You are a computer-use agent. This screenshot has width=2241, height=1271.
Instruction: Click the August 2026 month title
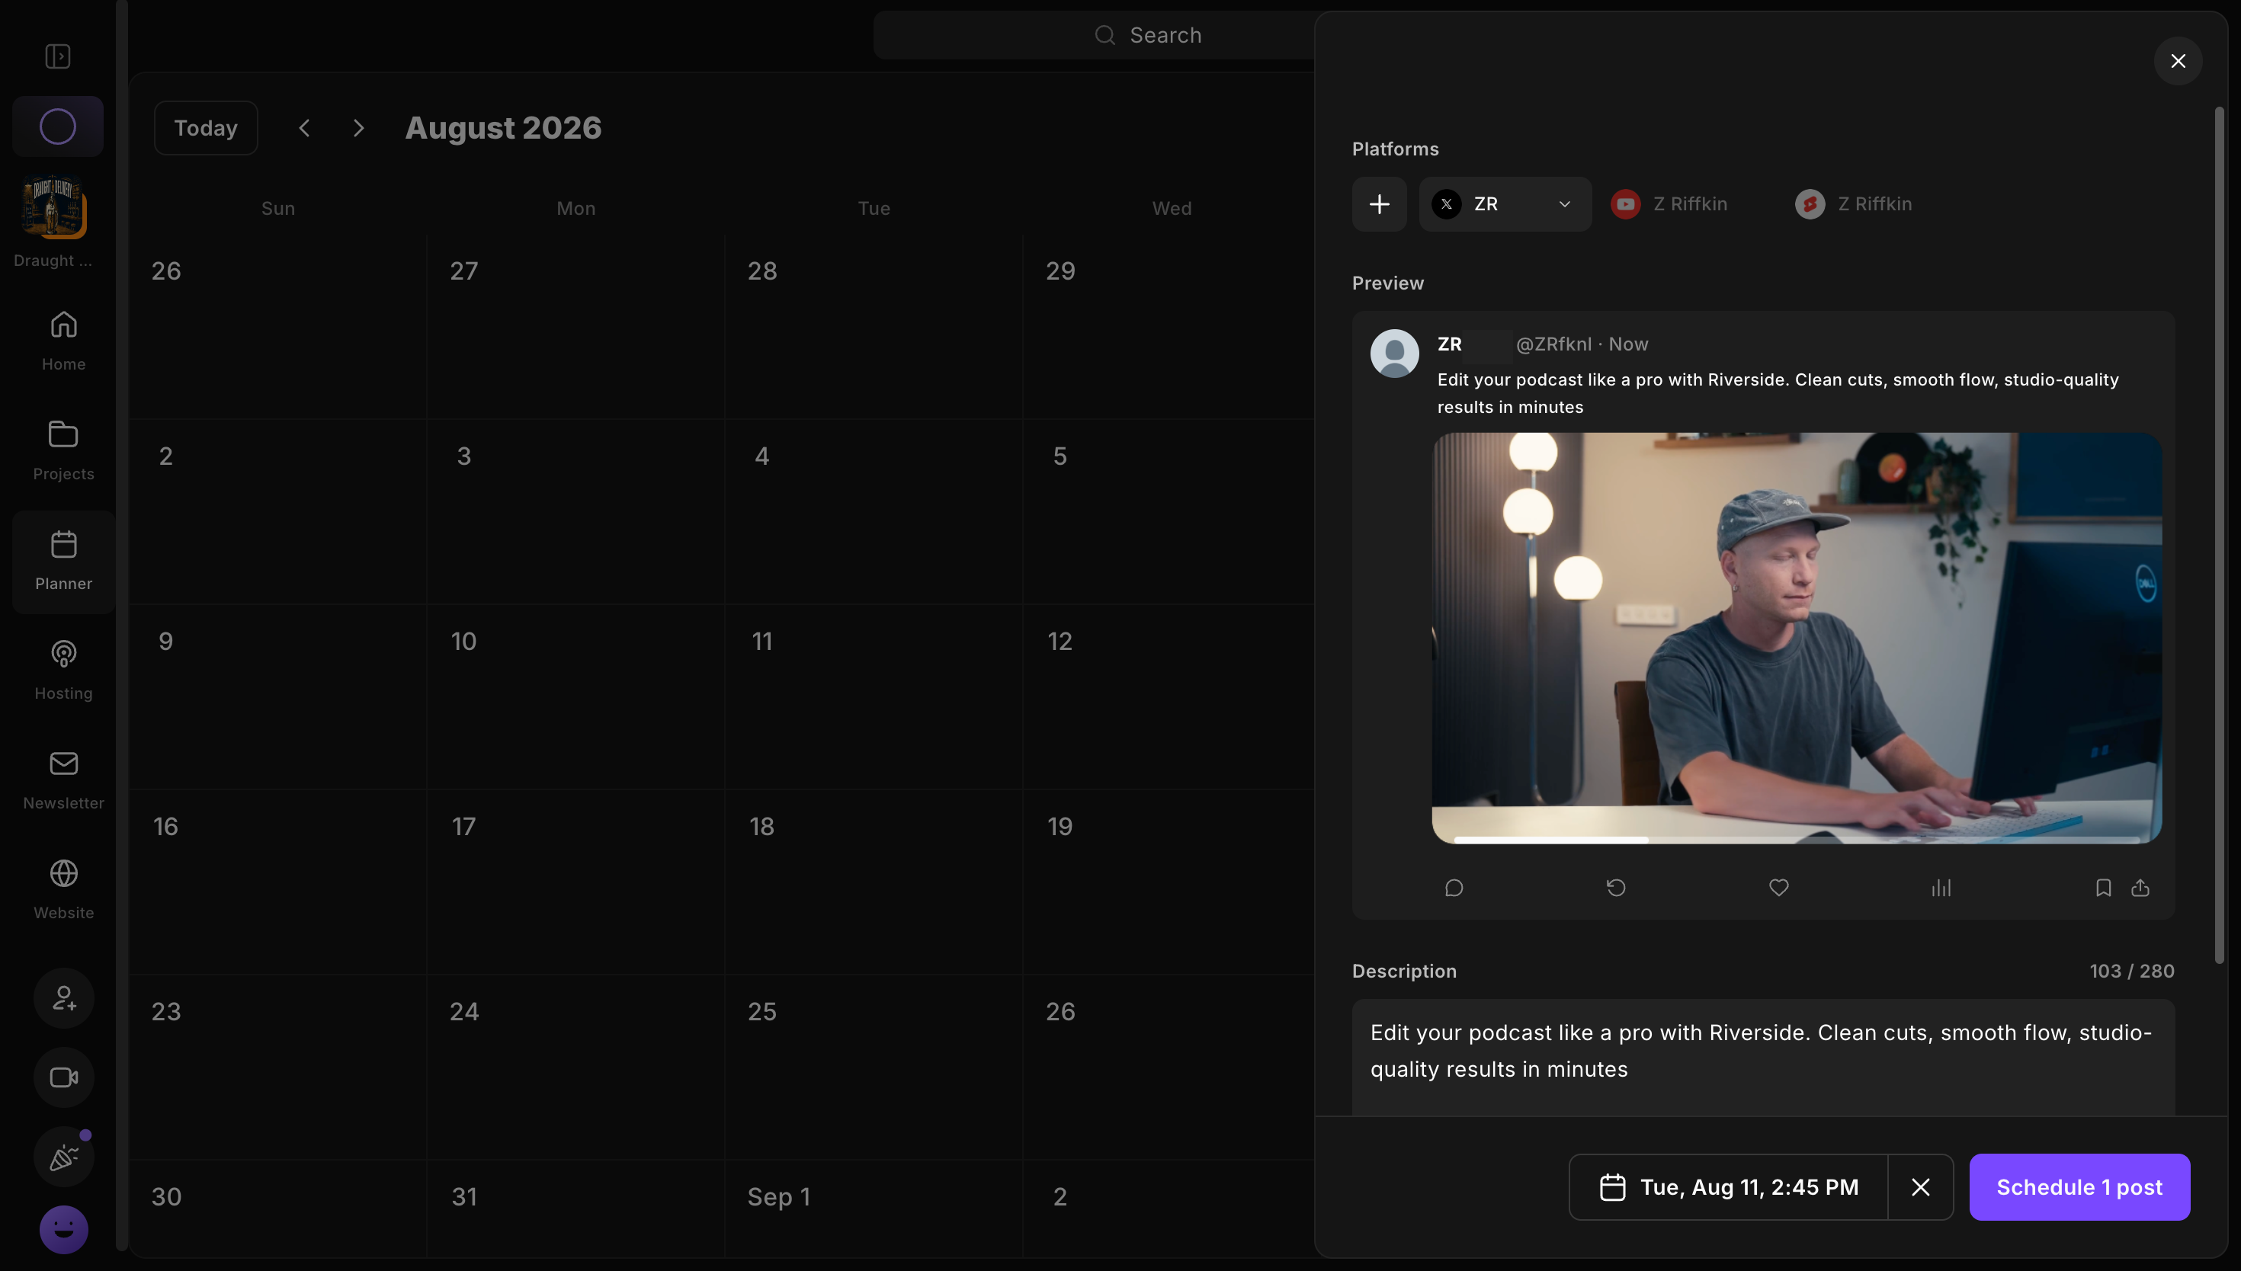[503, 128]
